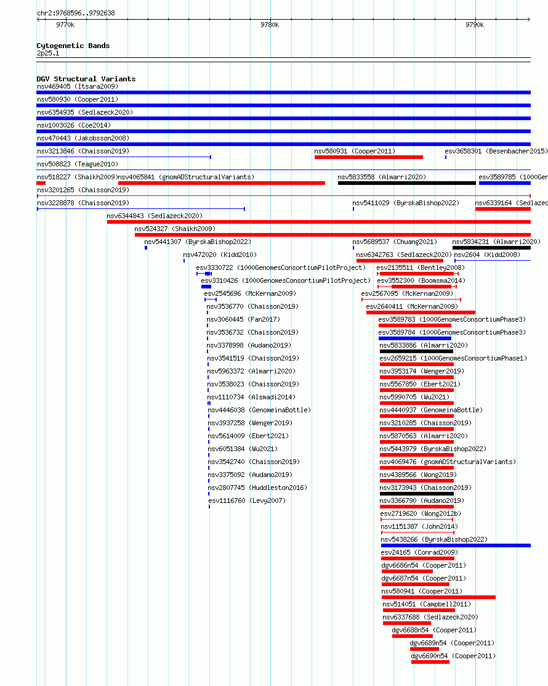Click the nsv3953174 (Wenger2019) label
Image resolution: width=548 pixels, height=686 pixels.
click(422, 371)
